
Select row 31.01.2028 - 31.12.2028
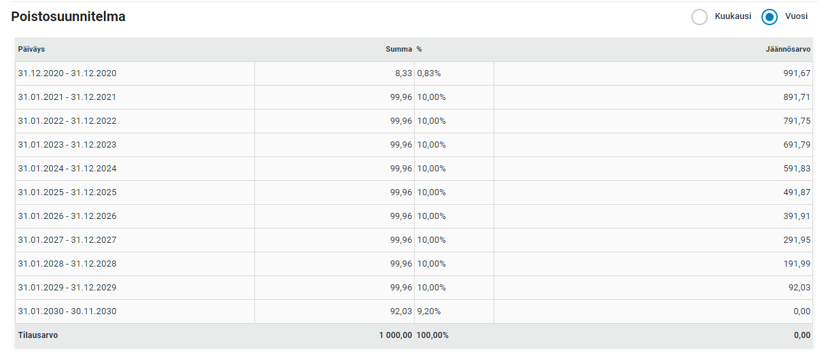coord(67,264)
